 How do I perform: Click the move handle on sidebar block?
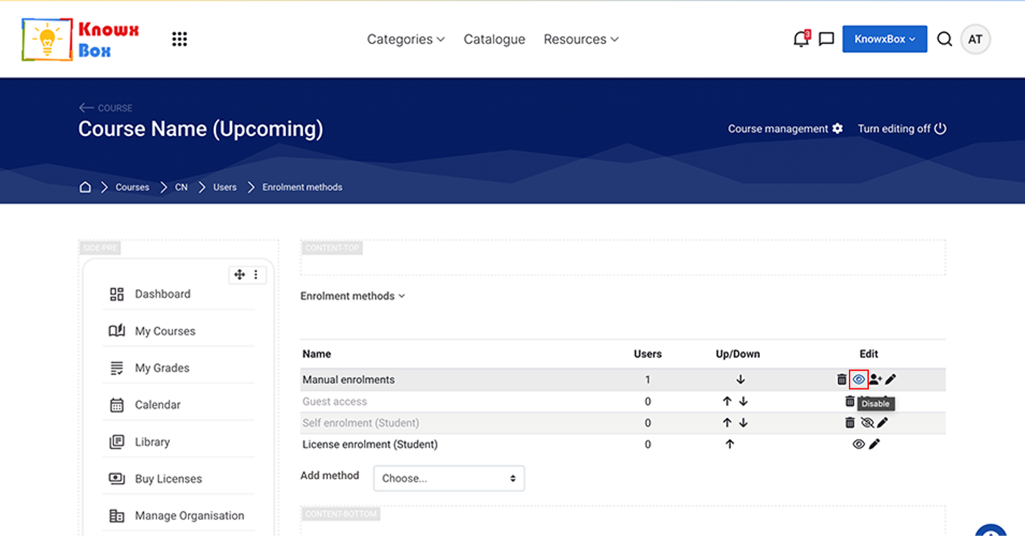point(239,275)
